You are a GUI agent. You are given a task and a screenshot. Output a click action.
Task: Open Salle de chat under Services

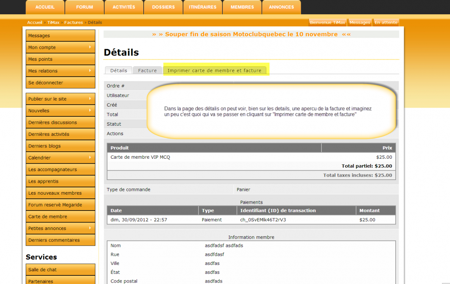60,269
